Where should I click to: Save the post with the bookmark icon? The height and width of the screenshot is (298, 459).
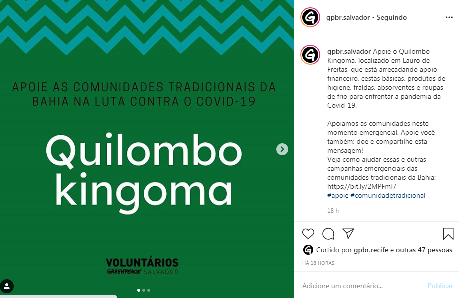[x=448, y=234]
